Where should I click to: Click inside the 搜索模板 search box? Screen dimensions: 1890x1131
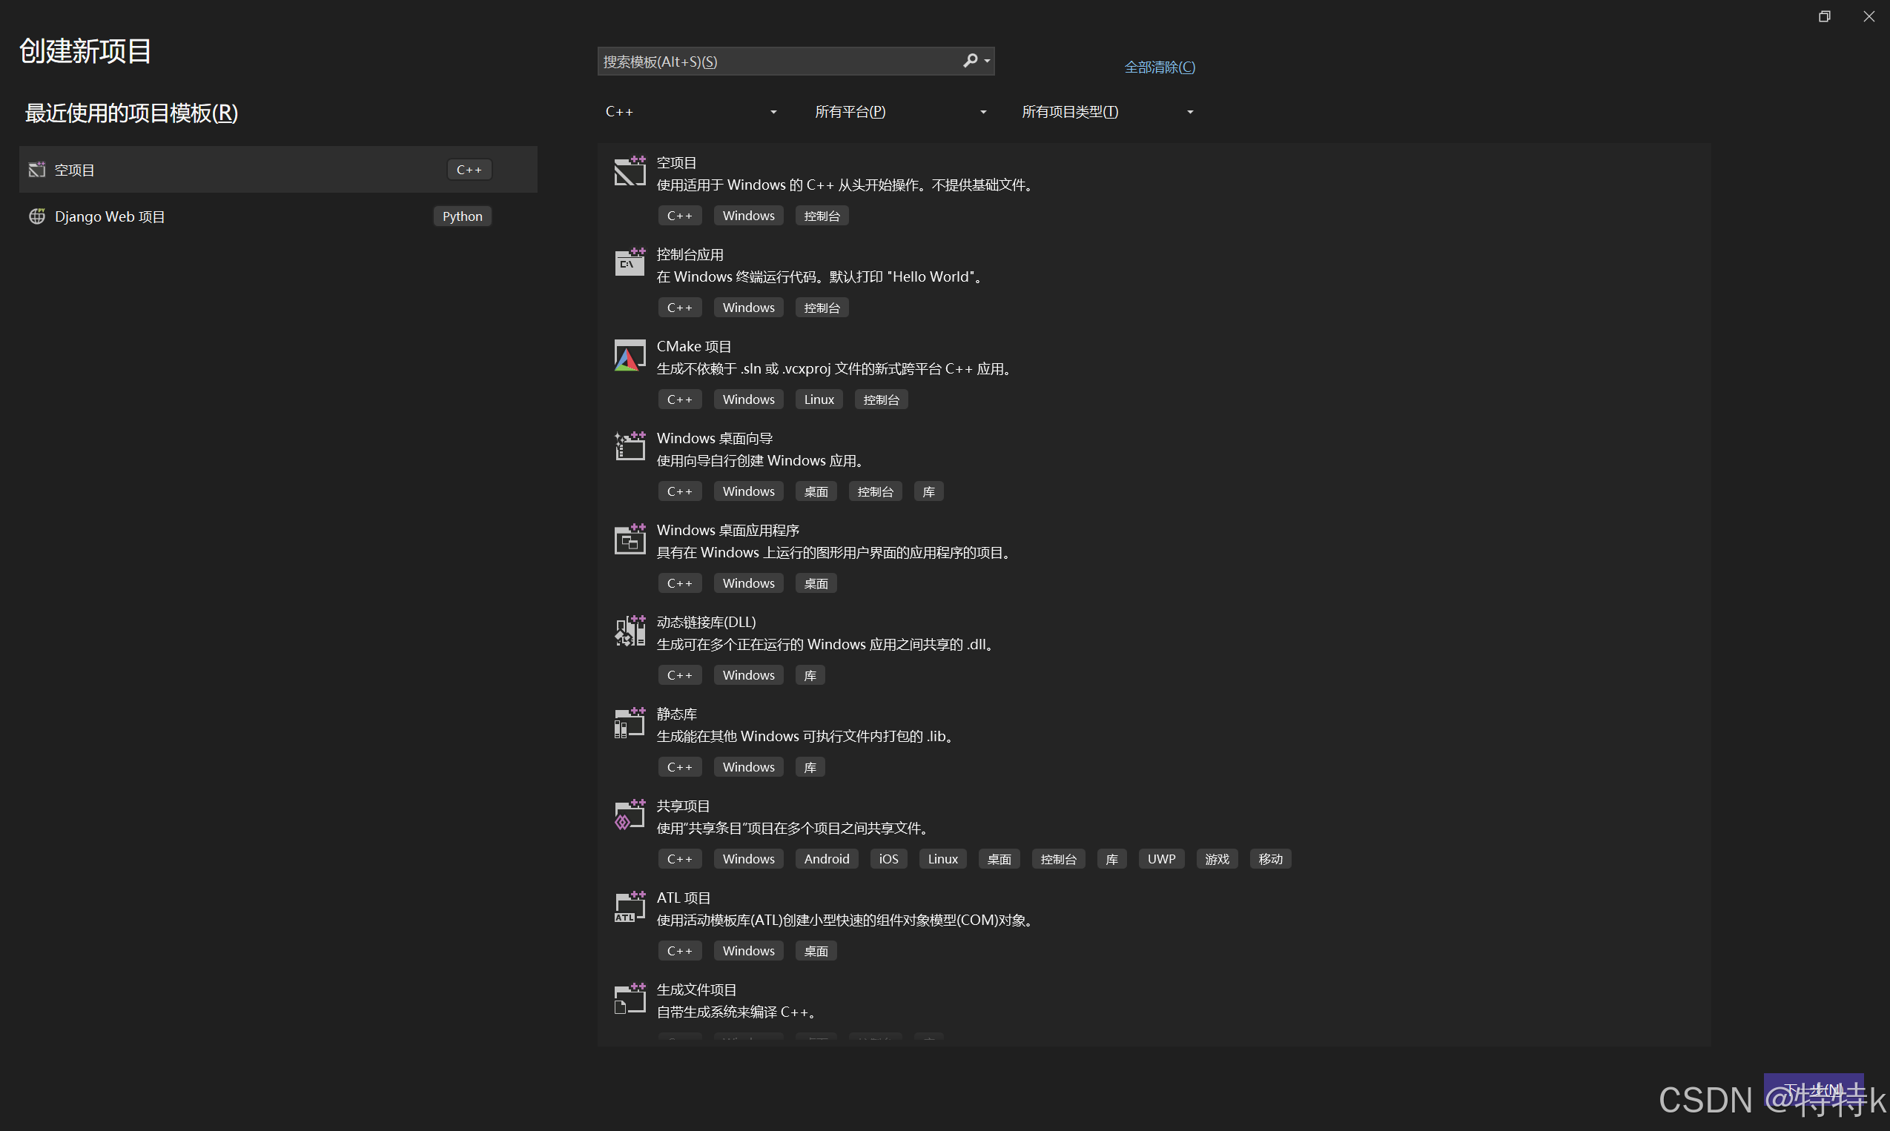tap(778, 62)
